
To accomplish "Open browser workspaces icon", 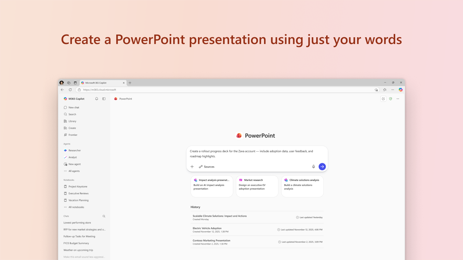I will pyautogui.click(x=69, y=83).
